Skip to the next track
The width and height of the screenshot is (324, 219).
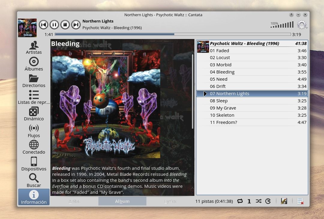[76, 25]
